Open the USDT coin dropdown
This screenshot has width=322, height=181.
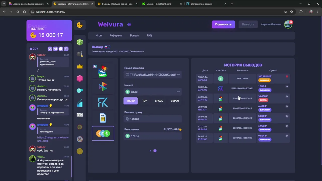[153, 92]
